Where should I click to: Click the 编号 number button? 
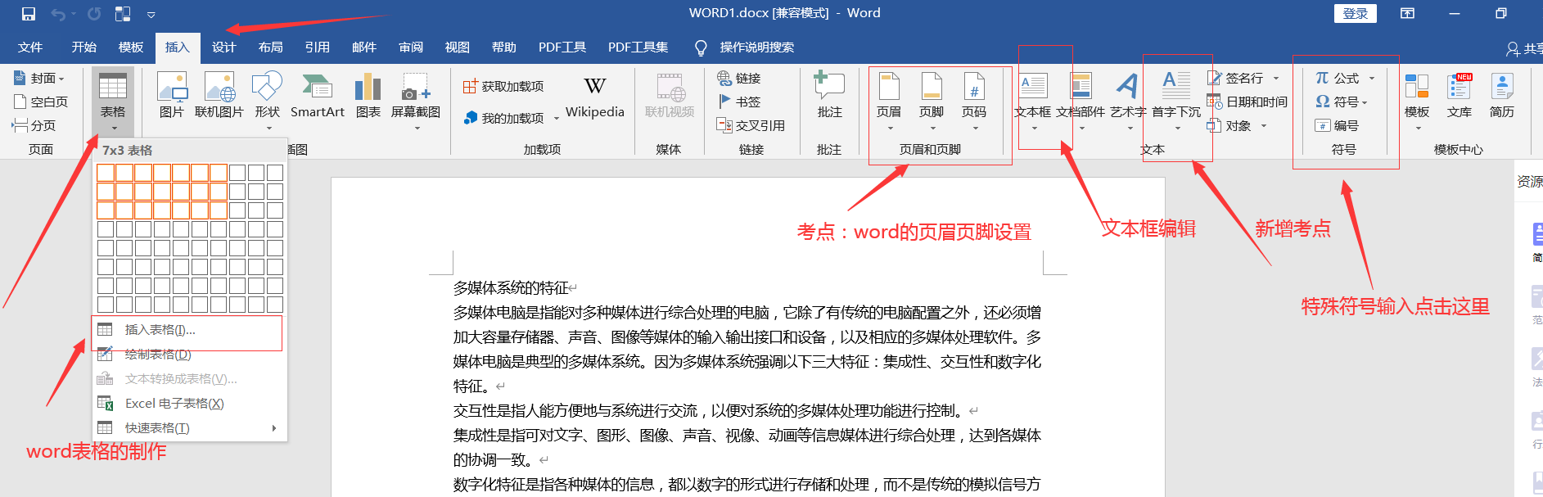click(1337, 125)
